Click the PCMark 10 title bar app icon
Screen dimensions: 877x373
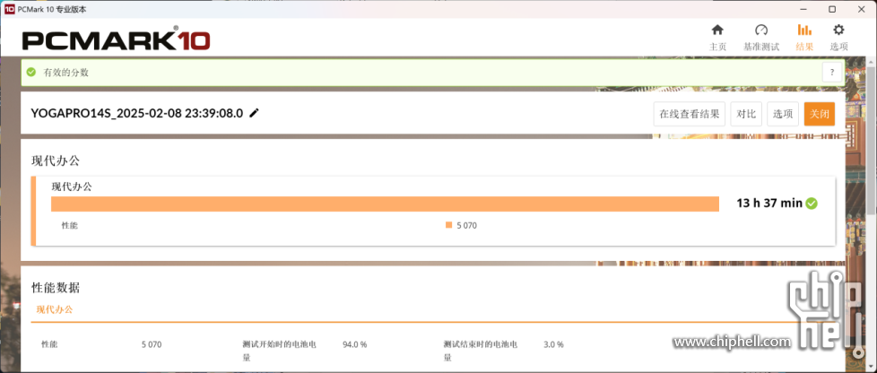[x=10, y=10]
